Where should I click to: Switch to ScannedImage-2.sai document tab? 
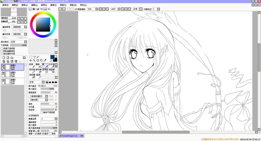71,136
